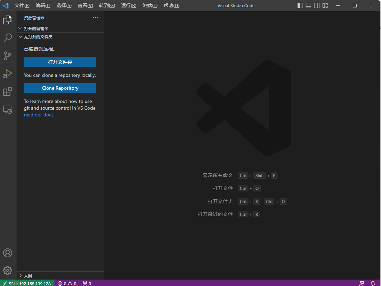Open the 转到(G) menu

point(107,5)
